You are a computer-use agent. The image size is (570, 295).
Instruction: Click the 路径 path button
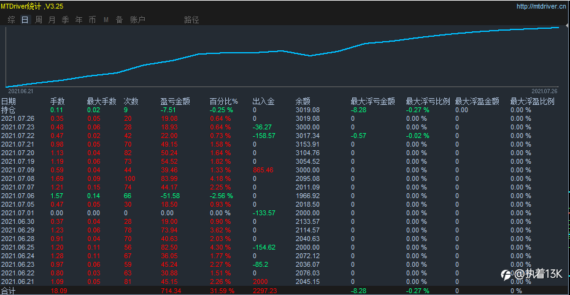pos(191,20)
